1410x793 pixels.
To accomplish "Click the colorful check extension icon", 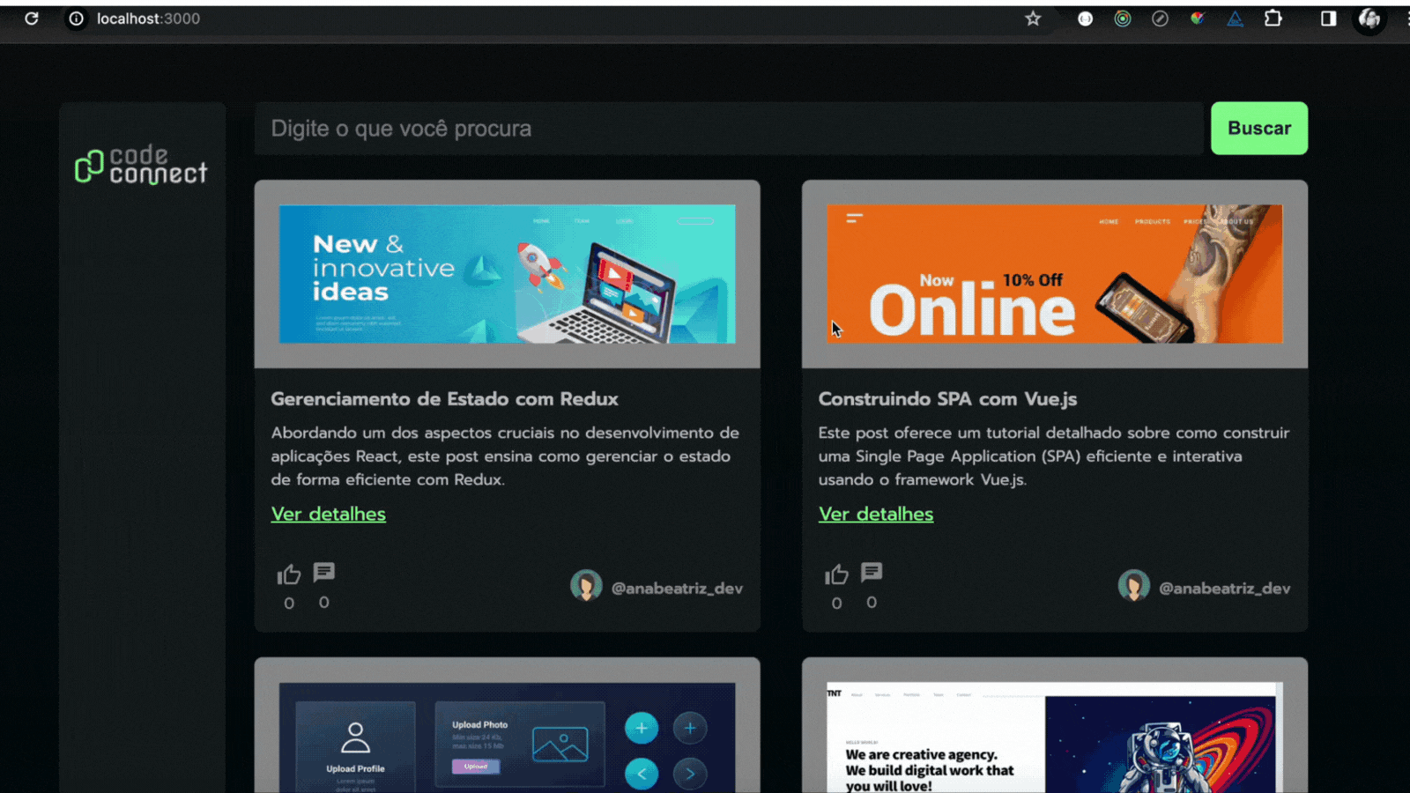I will [x=1198, y=19].
